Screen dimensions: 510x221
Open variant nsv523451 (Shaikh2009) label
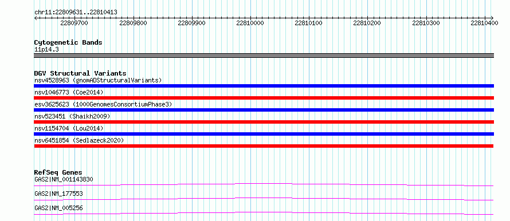pos(72,116)
